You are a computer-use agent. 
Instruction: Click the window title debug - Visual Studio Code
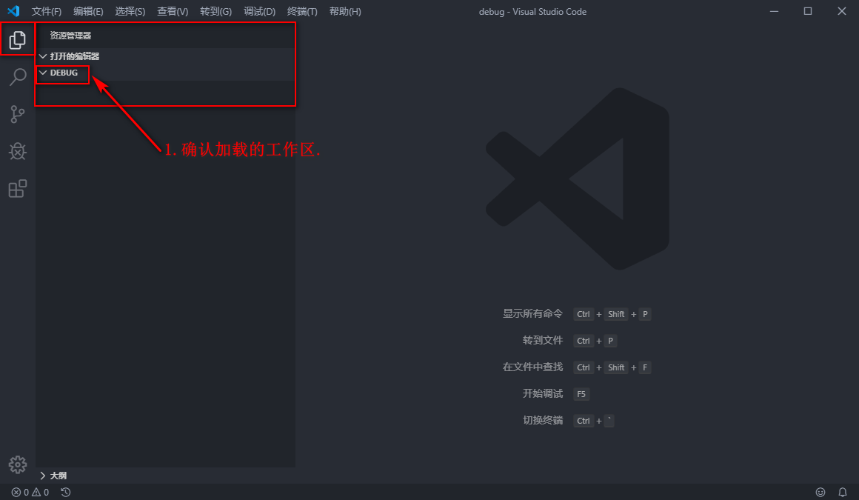pyautogui.click(x=532, y=12)
